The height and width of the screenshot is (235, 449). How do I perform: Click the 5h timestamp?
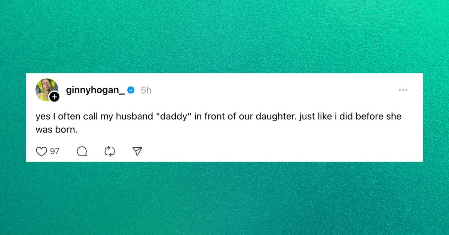tap(146, 90)
